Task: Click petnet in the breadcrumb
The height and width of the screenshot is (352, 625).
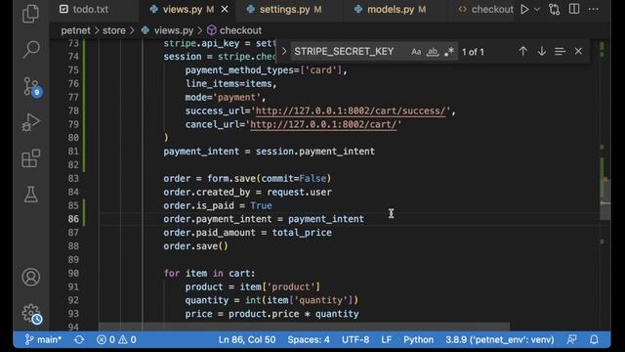Action: (x=76, y=30)
